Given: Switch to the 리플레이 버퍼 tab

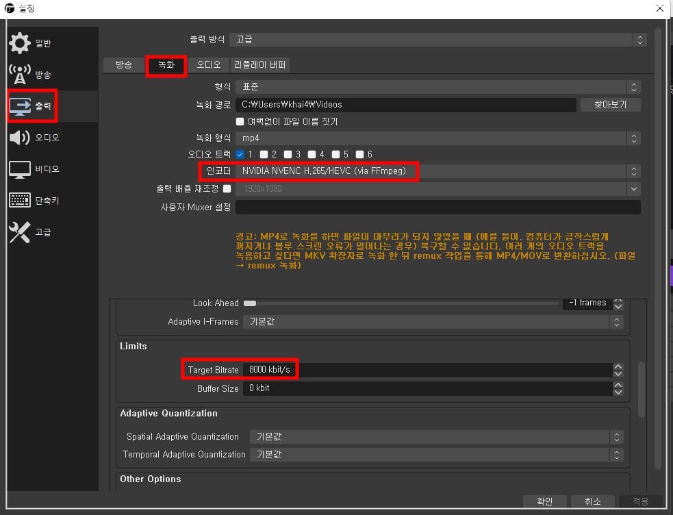Looking at the screenshot, I should click(259, 65).
